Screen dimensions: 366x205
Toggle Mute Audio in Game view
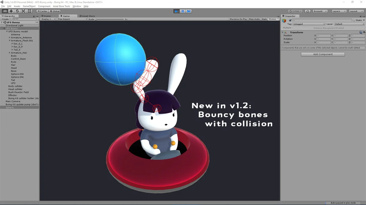tap(254, 19)
